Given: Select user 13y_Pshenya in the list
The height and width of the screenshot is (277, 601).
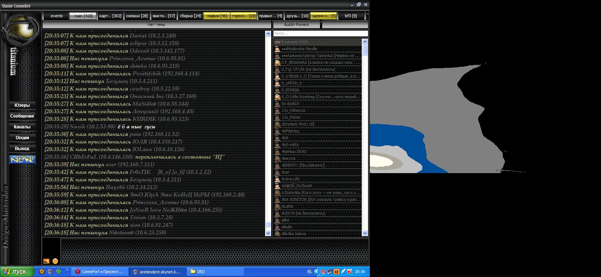Looking at the screenshot, I should [x=293, y=110].
